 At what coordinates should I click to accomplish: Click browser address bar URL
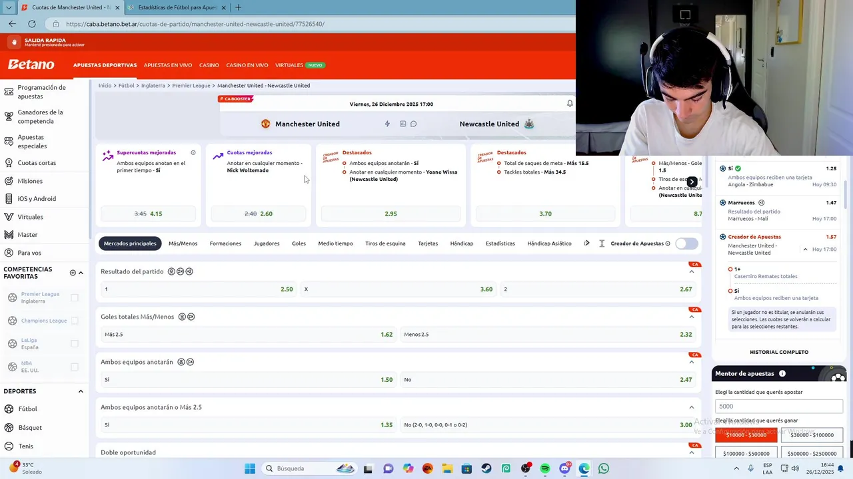(195, 24)
